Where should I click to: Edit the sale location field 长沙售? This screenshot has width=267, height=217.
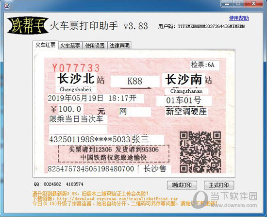[154, 169]
